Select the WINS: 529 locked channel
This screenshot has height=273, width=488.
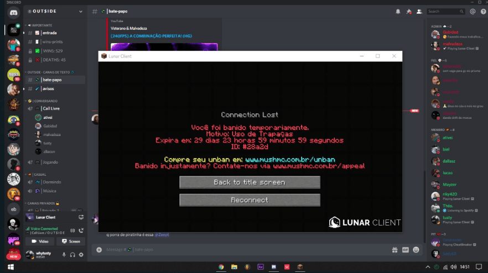(55, 51)
